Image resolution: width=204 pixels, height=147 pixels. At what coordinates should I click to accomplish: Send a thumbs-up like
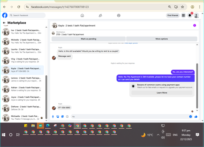click(x=196, y=116)
